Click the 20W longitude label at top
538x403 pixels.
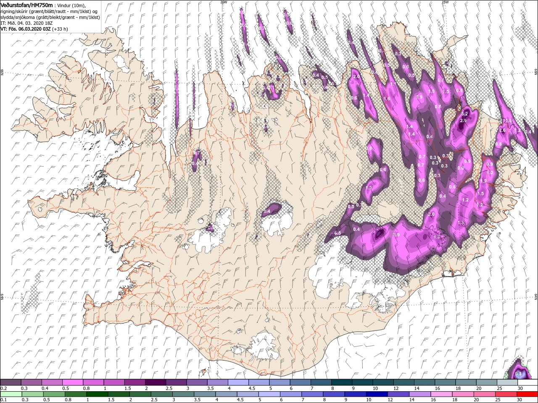click(x=224, y=2)
